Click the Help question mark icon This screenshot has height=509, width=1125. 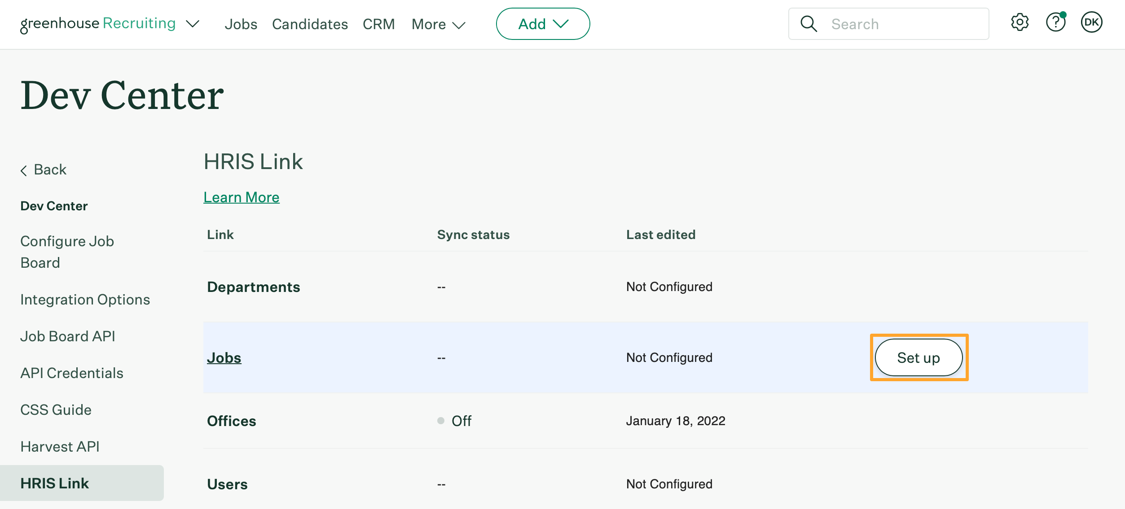tap(1056, 23)
